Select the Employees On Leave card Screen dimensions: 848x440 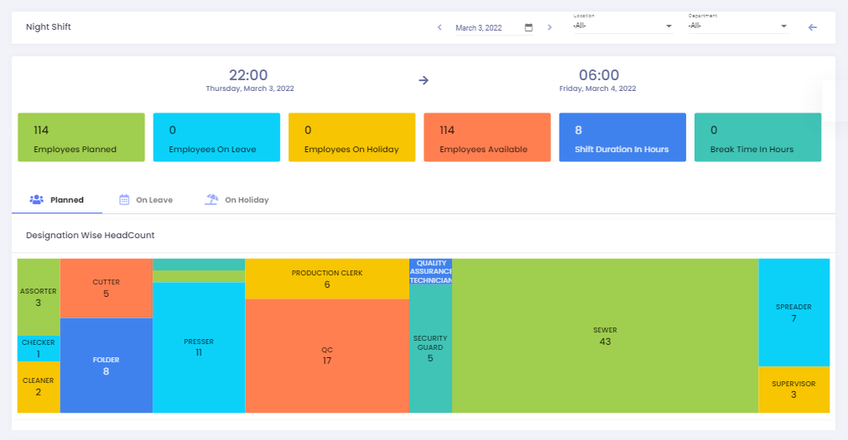(216, 137)
